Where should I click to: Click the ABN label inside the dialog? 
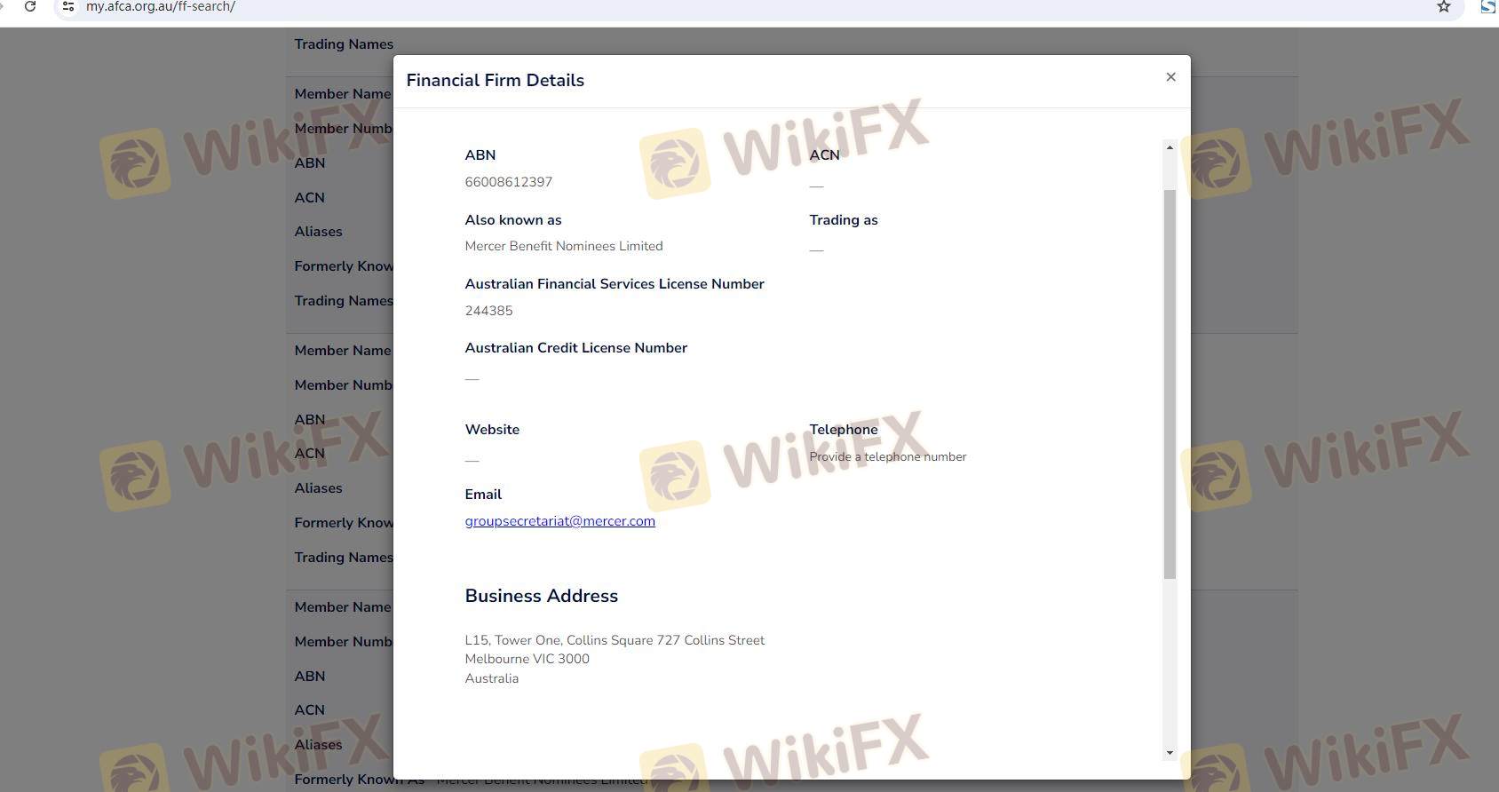(x=480, y=155)
